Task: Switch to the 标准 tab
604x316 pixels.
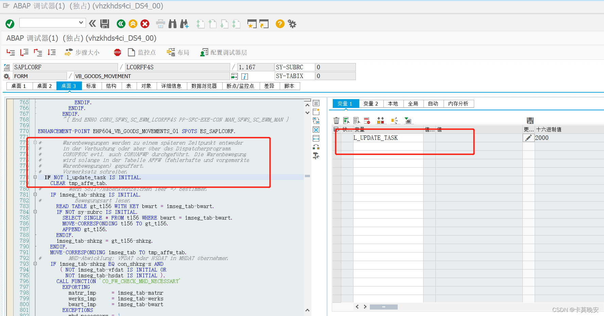Action: point(91,86)
